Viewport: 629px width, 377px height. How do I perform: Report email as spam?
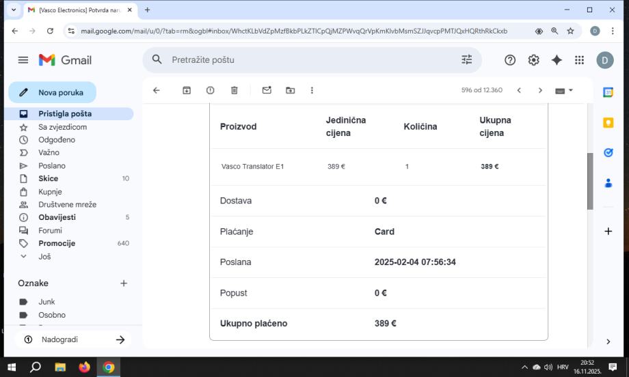210,90
